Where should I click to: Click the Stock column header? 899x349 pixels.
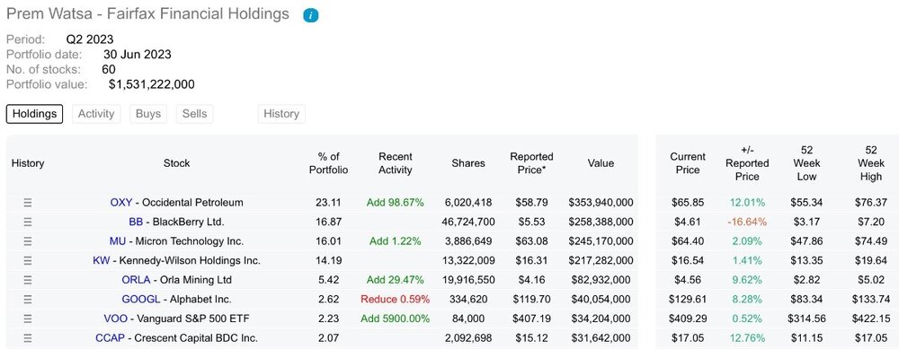pos(176,163)
